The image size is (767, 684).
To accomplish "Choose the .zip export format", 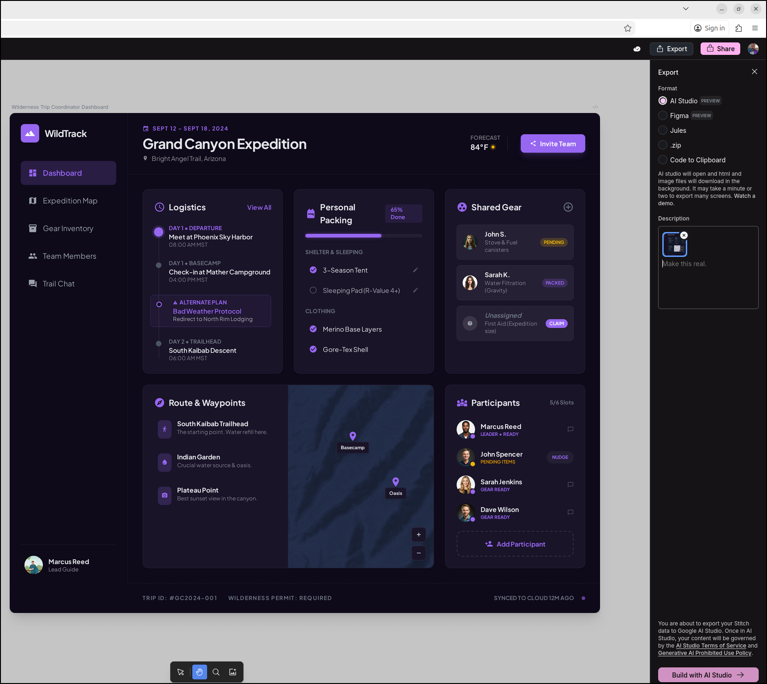I will point(663,145).
